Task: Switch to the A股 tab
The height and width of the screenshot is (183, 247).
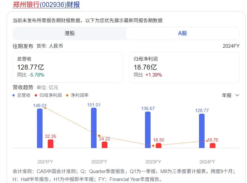Action: [182, 33]
